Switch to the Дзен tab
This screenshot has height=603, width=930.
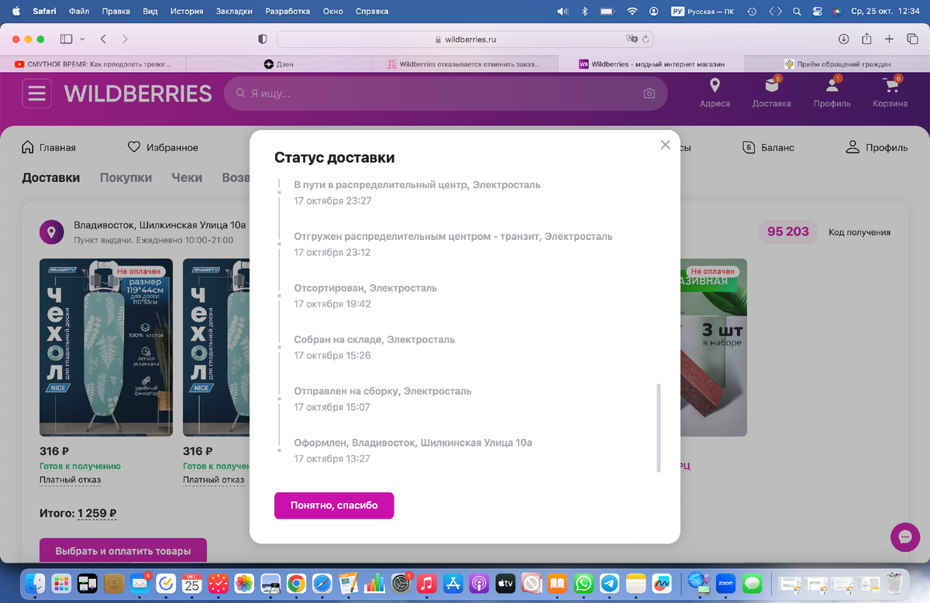tap(279, 63)
